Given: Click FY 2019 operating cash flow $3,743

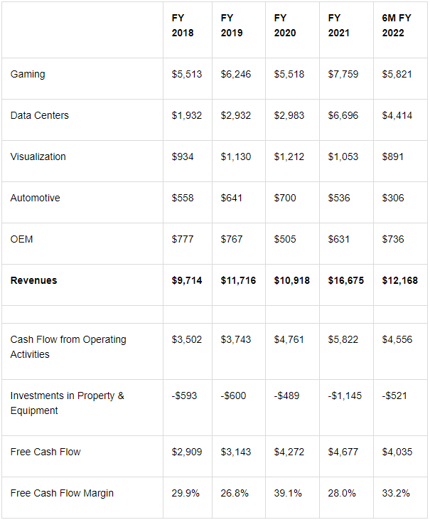Looking at the screenshot, I should pyautogui.click(x=236, y=339).
